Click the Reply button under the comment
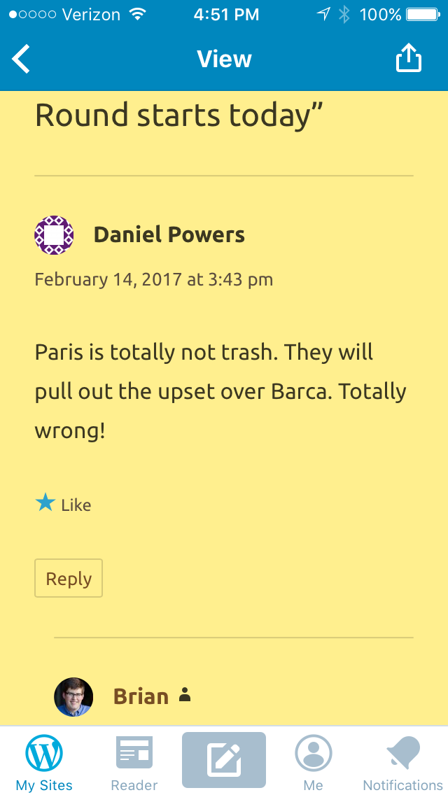448x795 pixels. coord(69,578)
